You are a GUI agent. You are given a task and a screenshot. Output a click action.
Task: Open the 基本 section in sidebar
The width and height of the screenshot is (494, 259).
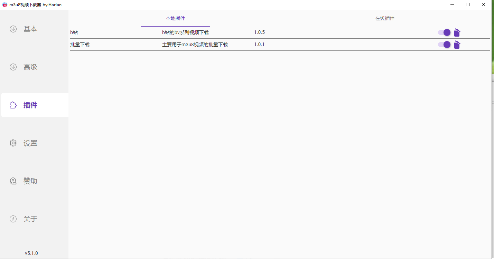35,29
